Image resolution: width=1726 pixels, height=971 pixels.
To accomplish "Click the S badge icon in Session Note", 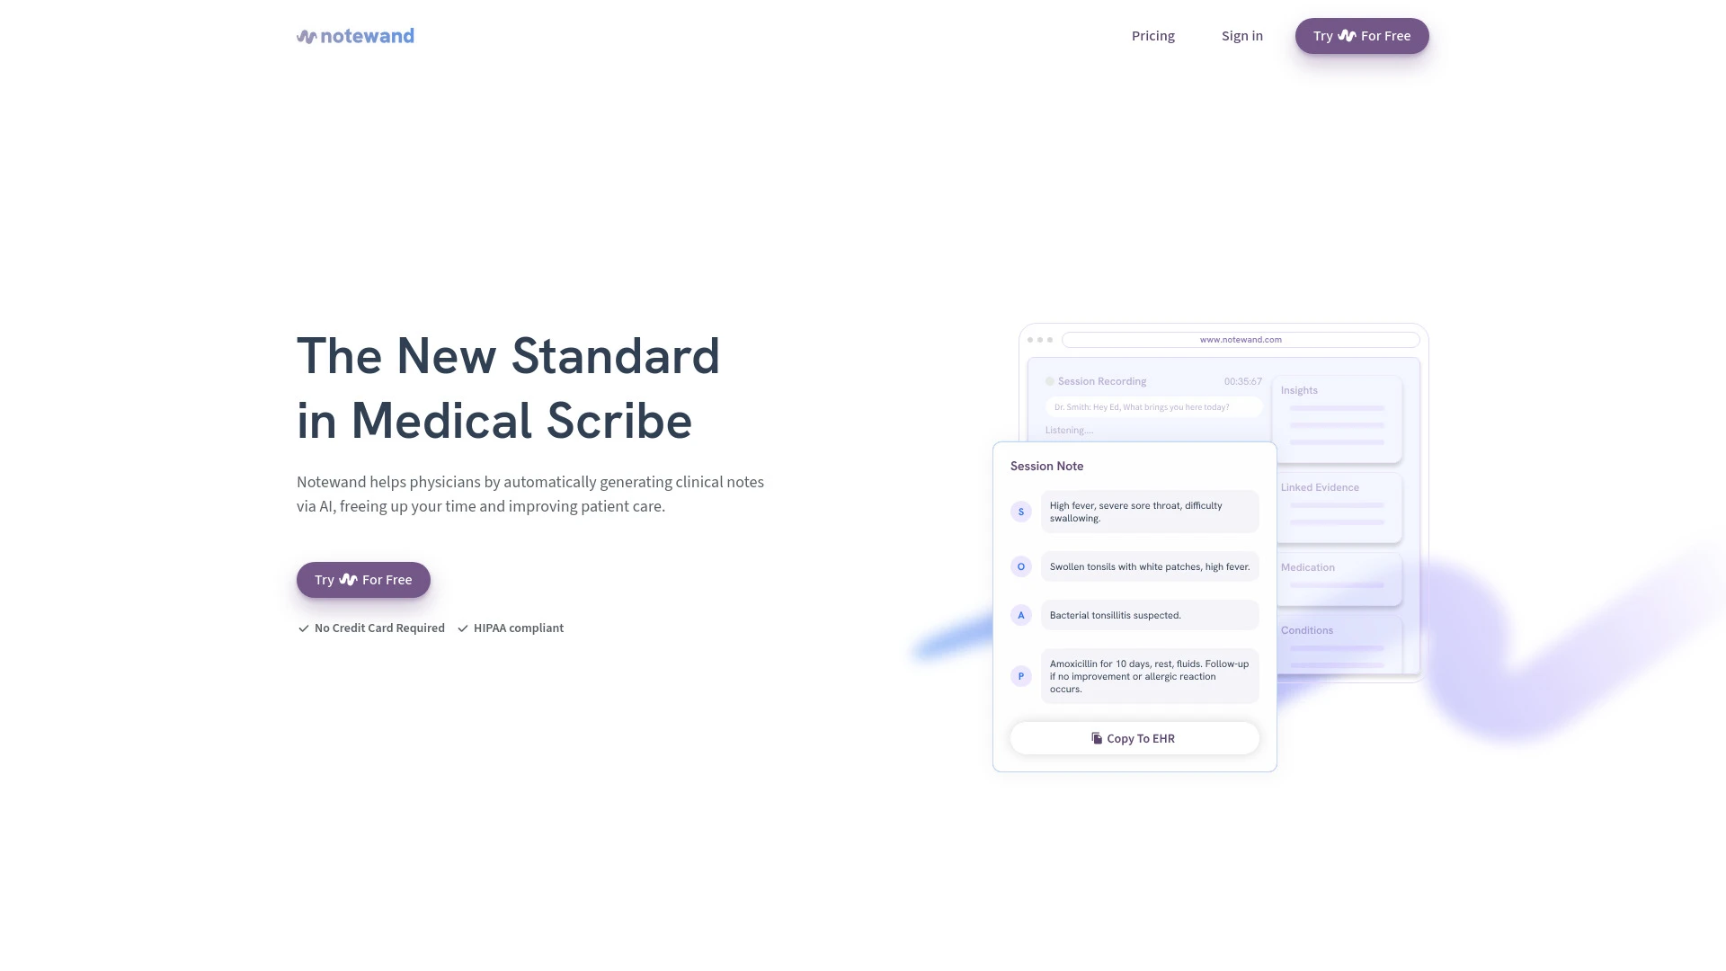I will (x=1020, y=511).
